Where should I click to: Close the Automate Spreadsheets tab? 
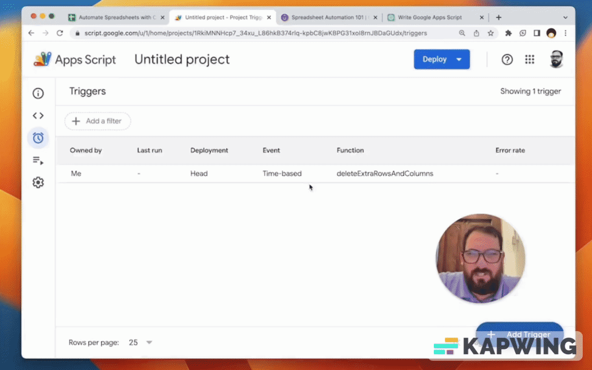162,18
